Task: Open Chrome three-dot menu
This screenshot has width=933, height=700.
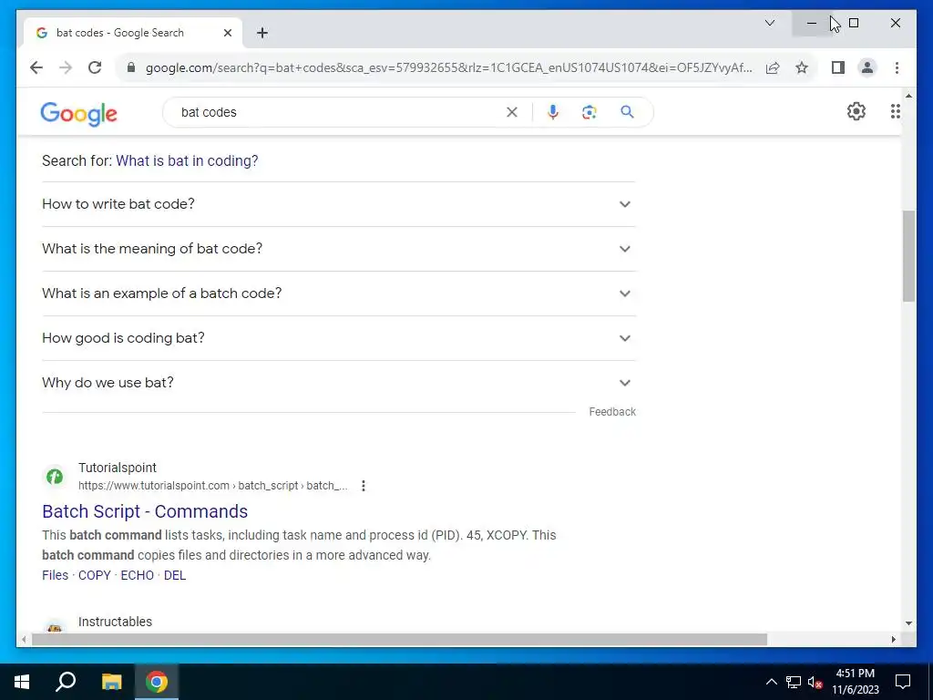Action: pyautogui.click(x=897, y=67)
